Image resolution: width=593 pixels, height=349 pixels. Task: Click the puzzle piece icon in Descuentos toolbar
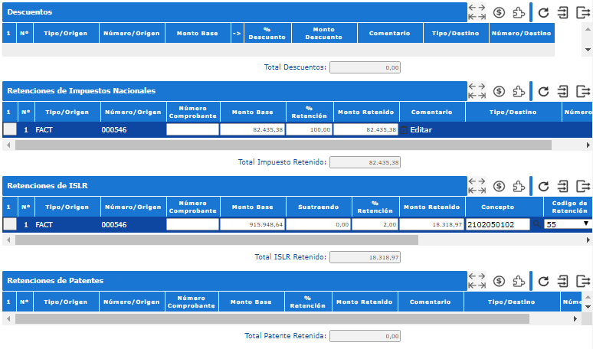click(519, 13)
